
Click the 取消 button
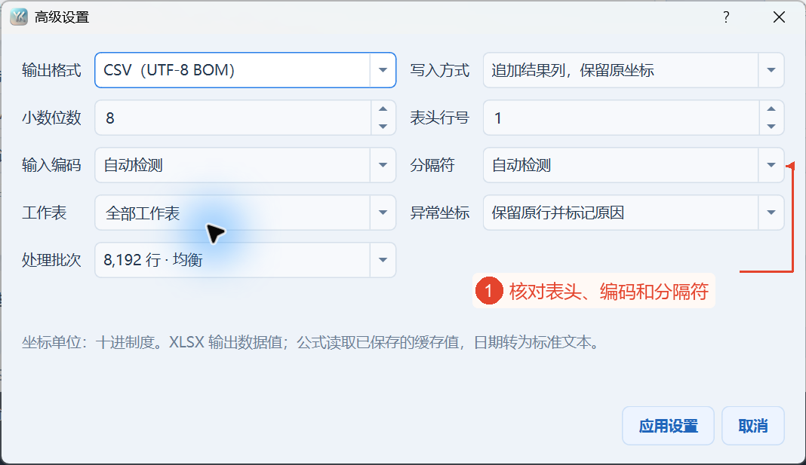tap(752, 426)
